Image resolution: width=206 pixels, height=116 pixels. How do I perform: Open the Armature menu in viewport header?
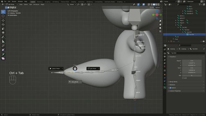[36, 5]
